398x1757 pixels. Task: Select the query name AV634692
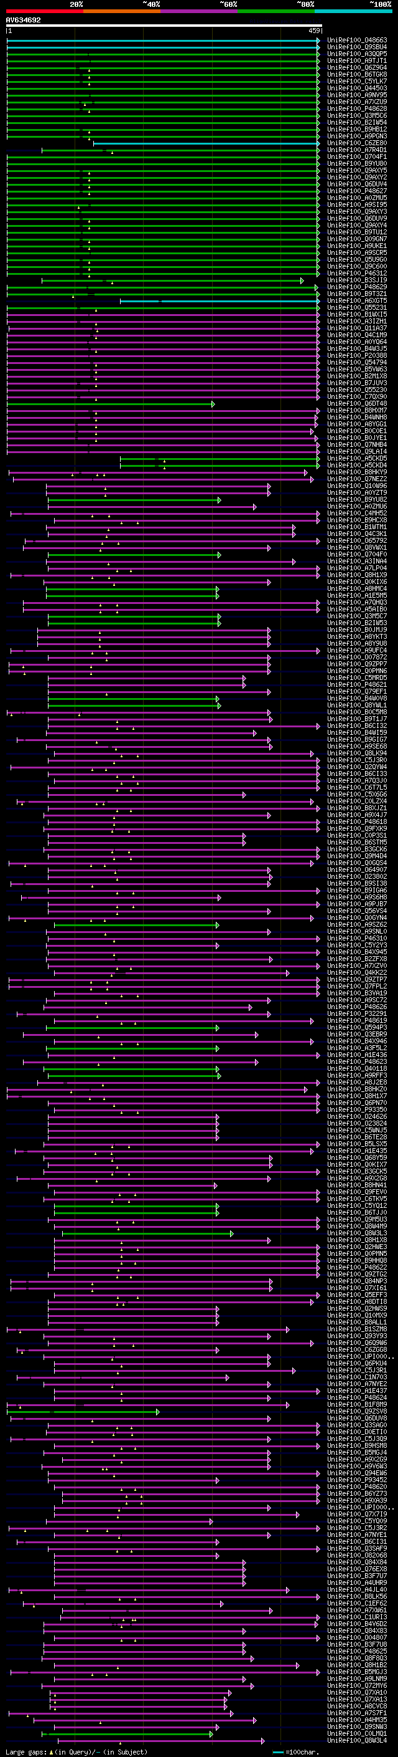click(23, 21)
